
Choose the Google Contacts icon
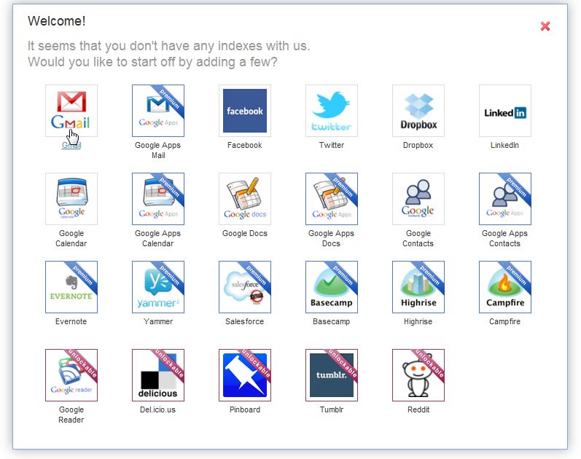(418, 199)
